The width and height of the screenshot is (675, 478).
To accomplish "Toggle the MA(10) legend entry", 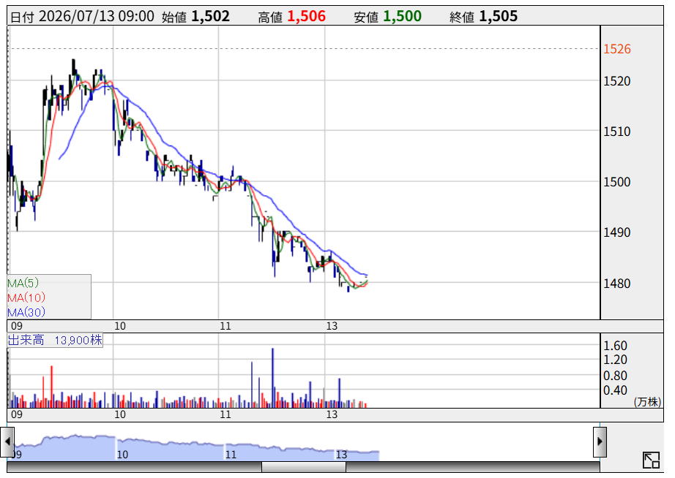I will (x=26, y=297).
